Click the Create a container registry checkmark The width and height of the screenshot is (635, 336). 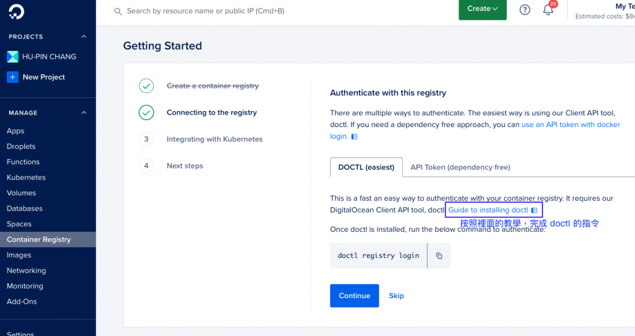146,86
